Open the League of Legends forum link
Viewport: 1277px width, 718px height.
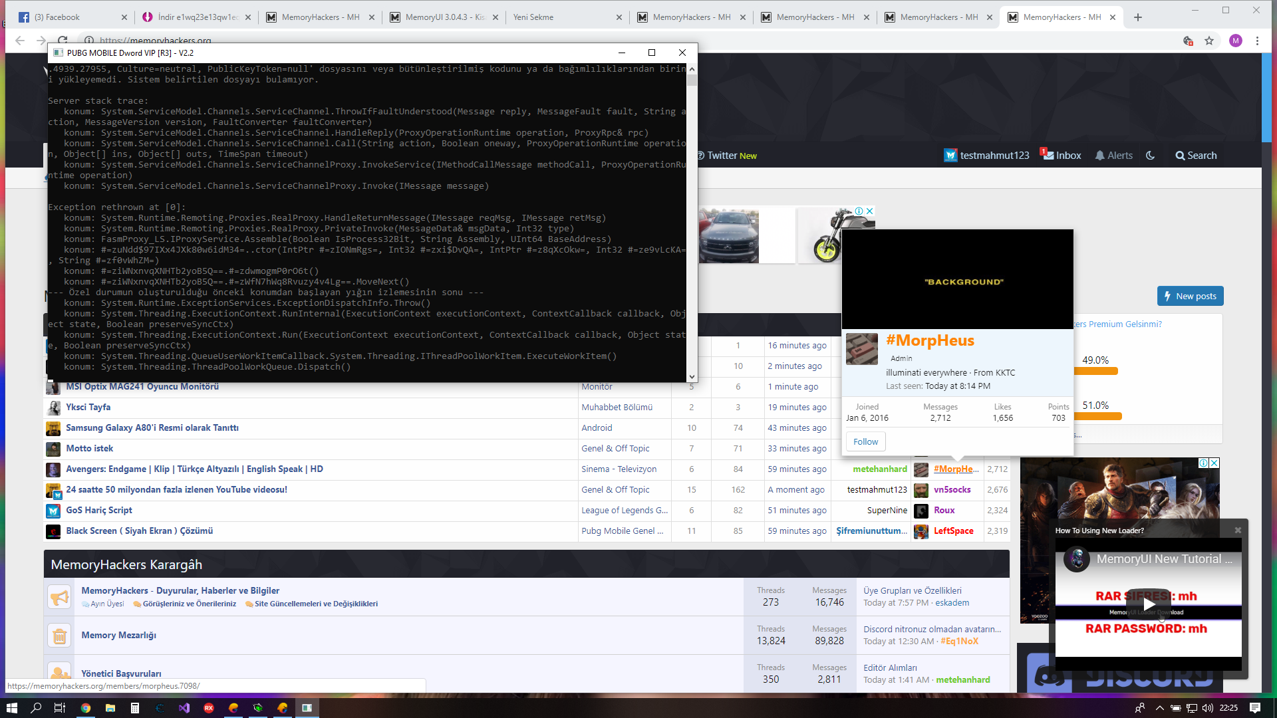point(625,511)
